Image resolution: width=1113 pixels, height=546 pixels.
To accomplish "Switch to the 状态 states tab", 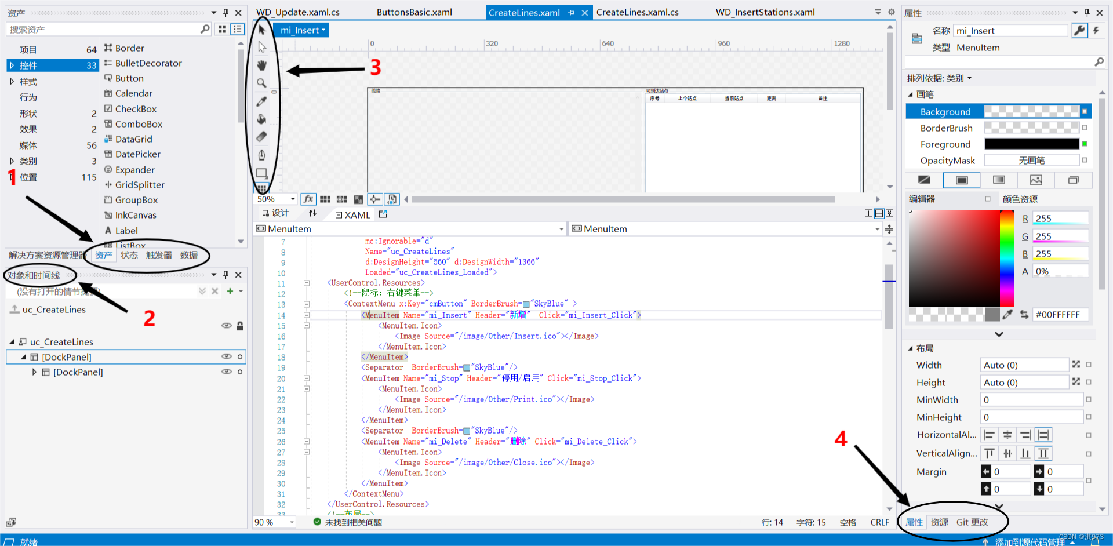I will tap(129, 255).
